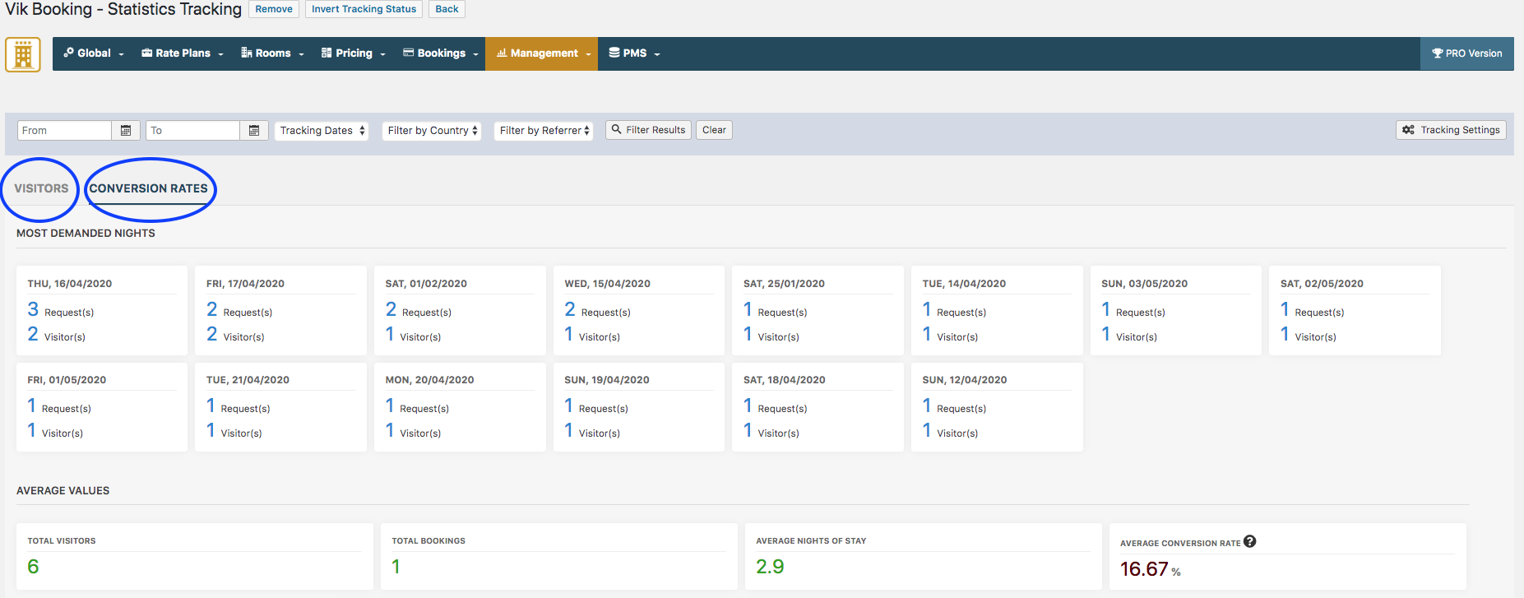Open the Management menu
Viewport: 1524px width, 598px height.
[542, 53]
